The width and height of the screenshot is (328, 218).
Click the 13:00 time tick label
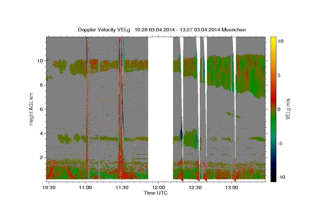point(232,187)
